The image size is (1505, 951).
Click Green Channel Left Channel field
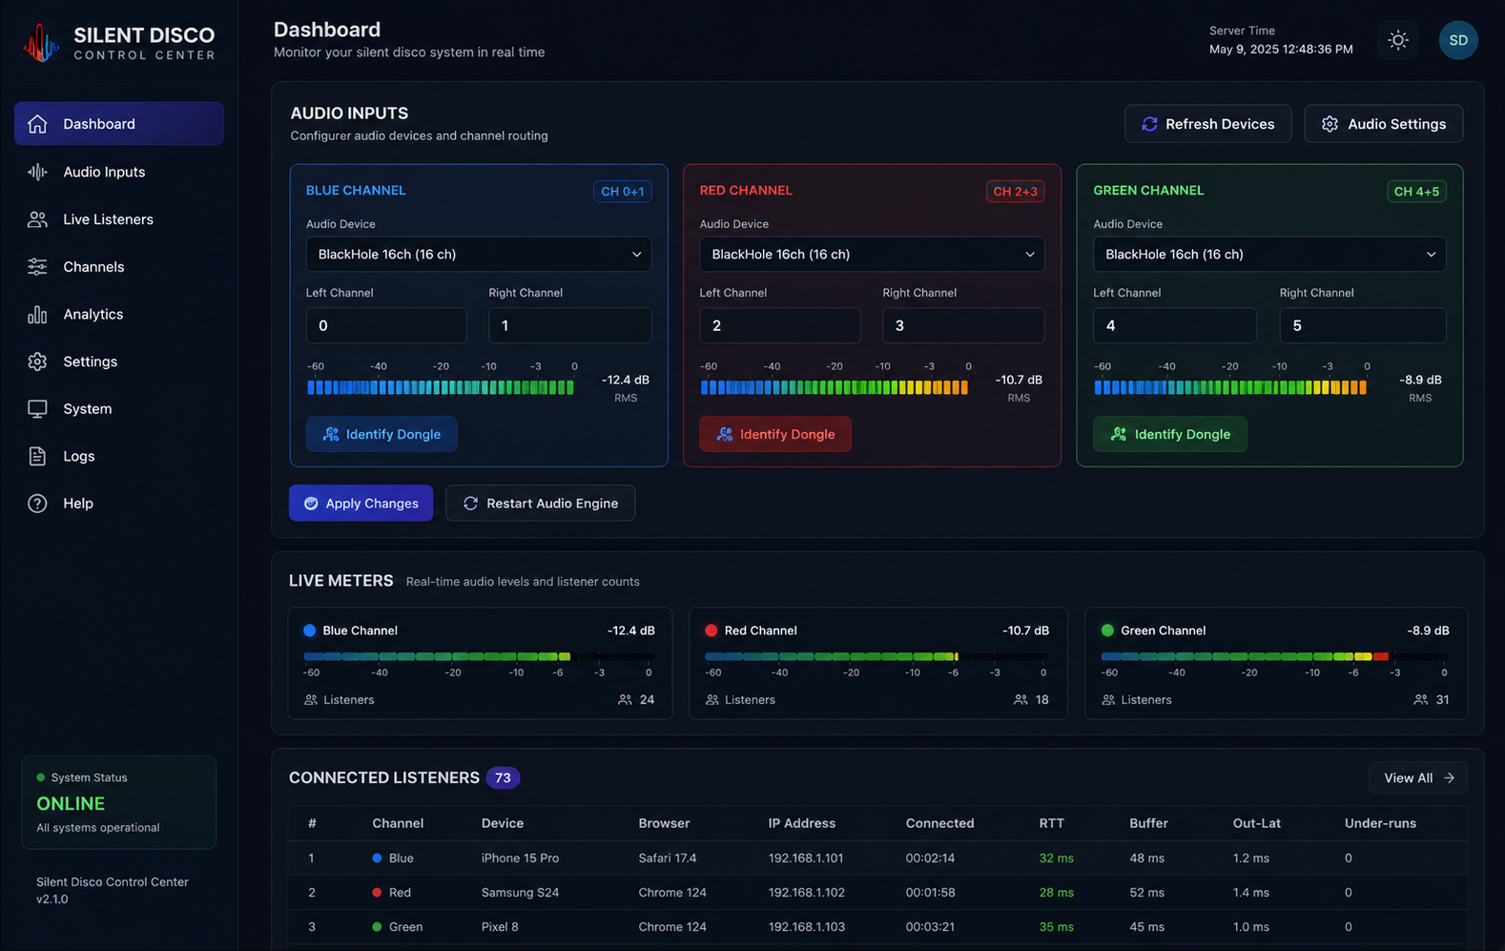point(1175,325)
